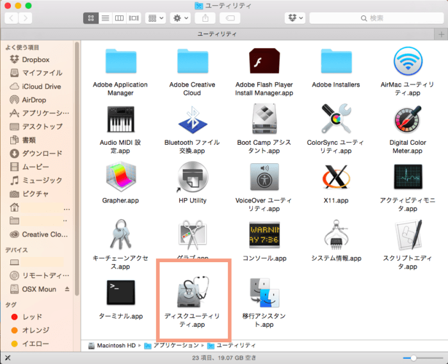The image size is (448, 364).
Task: Open Adobe Application Manager folder
Action: pyautogui.click(x=120, y=62)
